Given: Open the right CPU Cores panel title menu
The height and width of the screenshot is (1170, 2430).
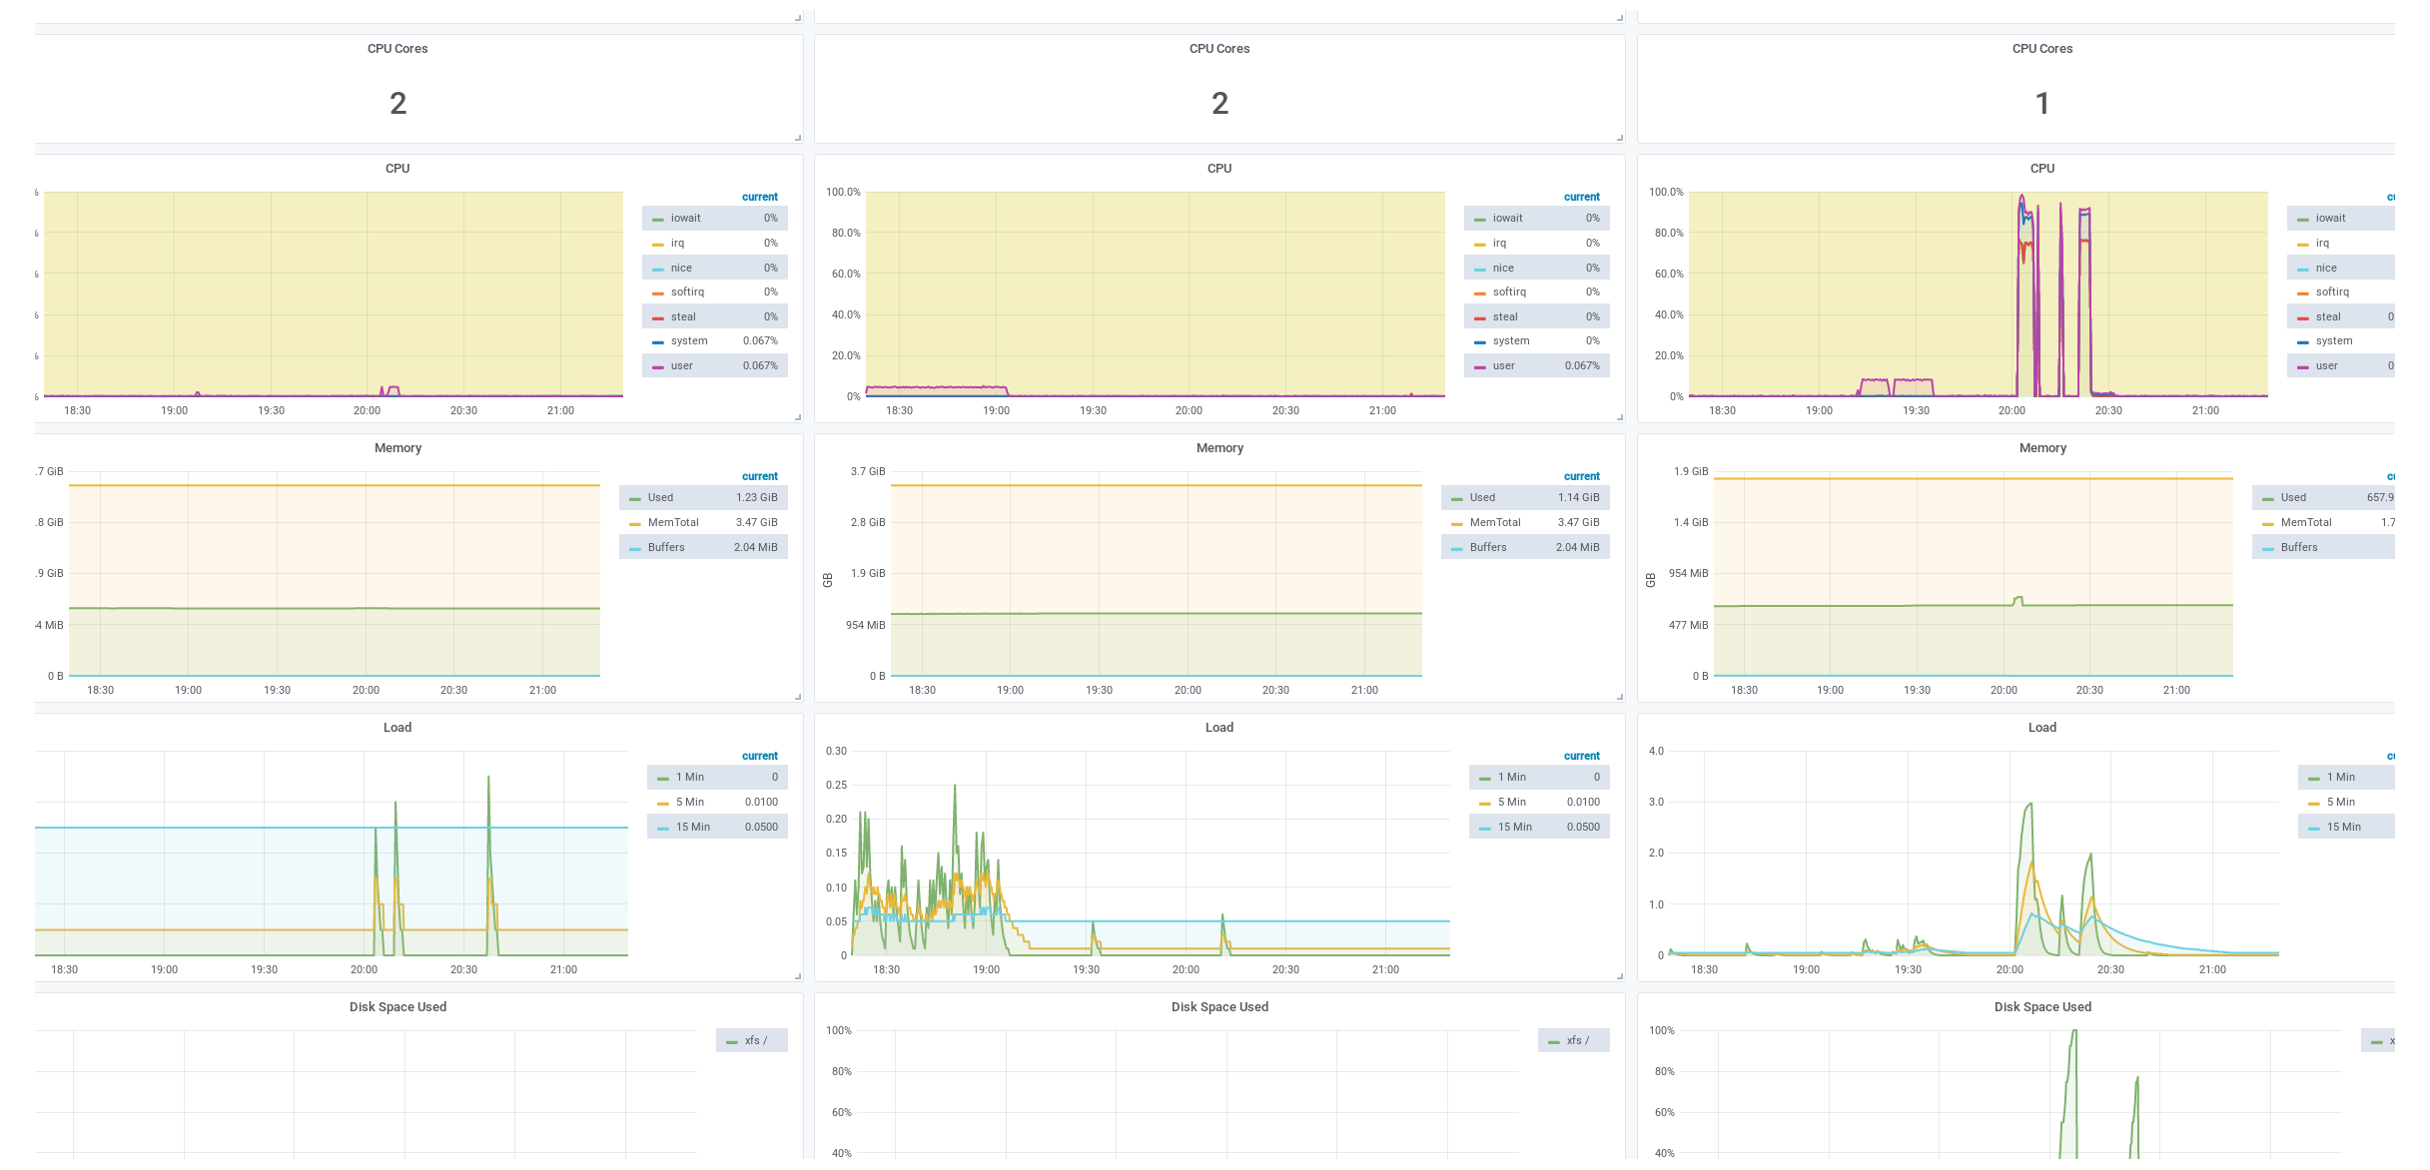Looking at the screenshot, I should click(2041, 48).
